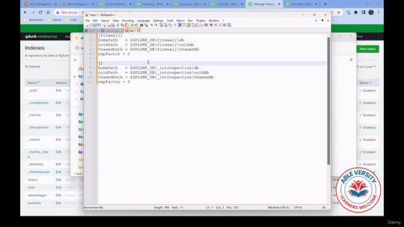This screenshot has height=227, width=404.
Task: Click Edit for the main index
Action: coord(59,188)
